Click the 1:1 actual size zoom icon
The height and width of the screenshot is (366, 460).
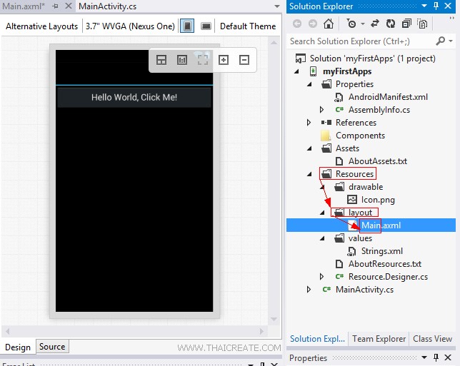(182, 60)
